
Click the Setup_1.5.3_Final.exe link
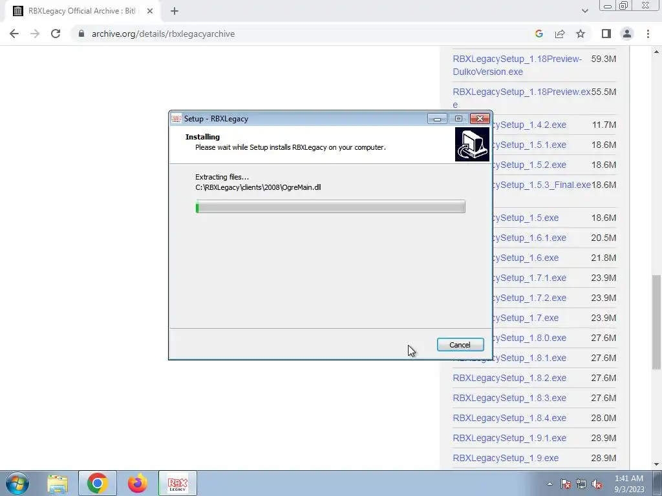[542, 185]
